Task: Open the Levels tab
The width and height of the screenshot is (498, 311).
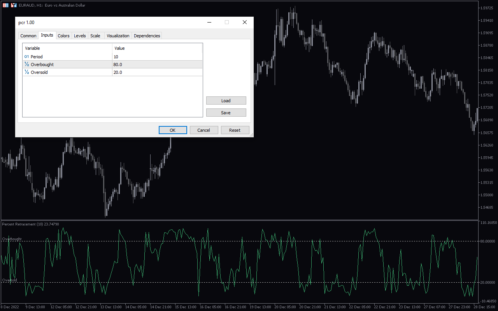Action: pos(80,36)
